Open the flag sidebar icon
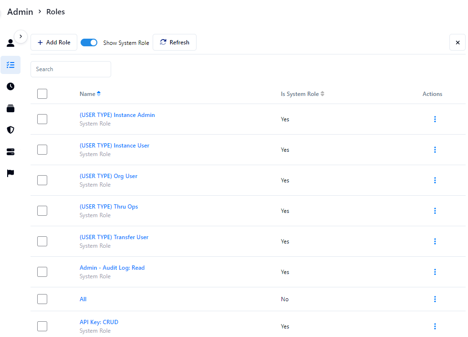This screenshot has height=337, width=468. click(10, 173)
